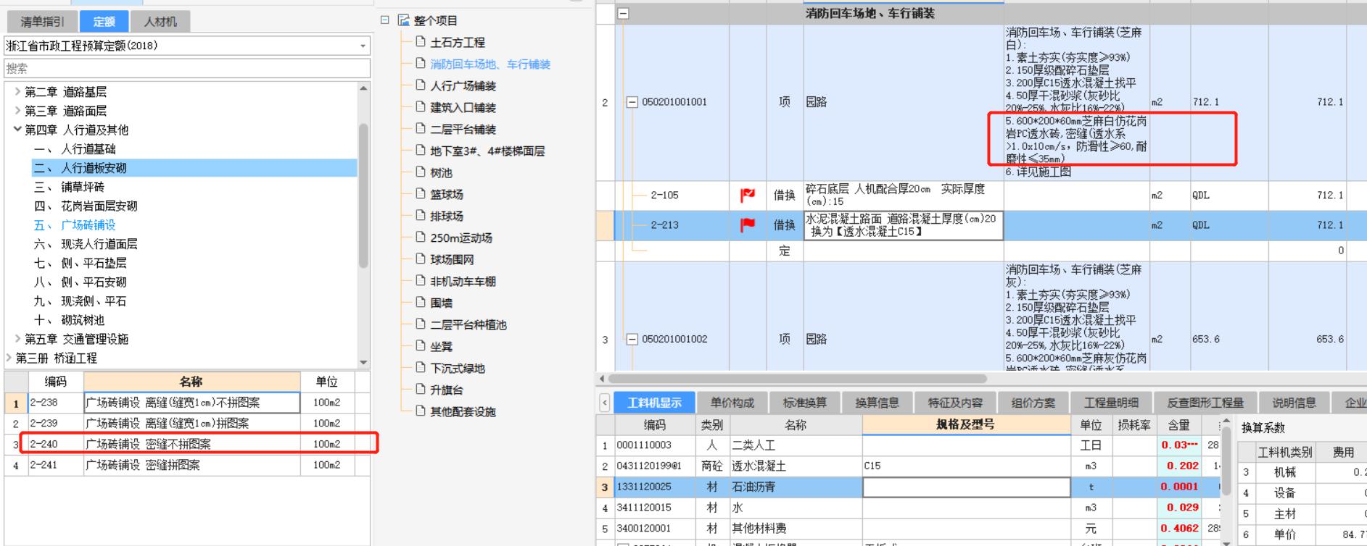Select 六、现浇人行道面层 item

[x=86, y=244]
